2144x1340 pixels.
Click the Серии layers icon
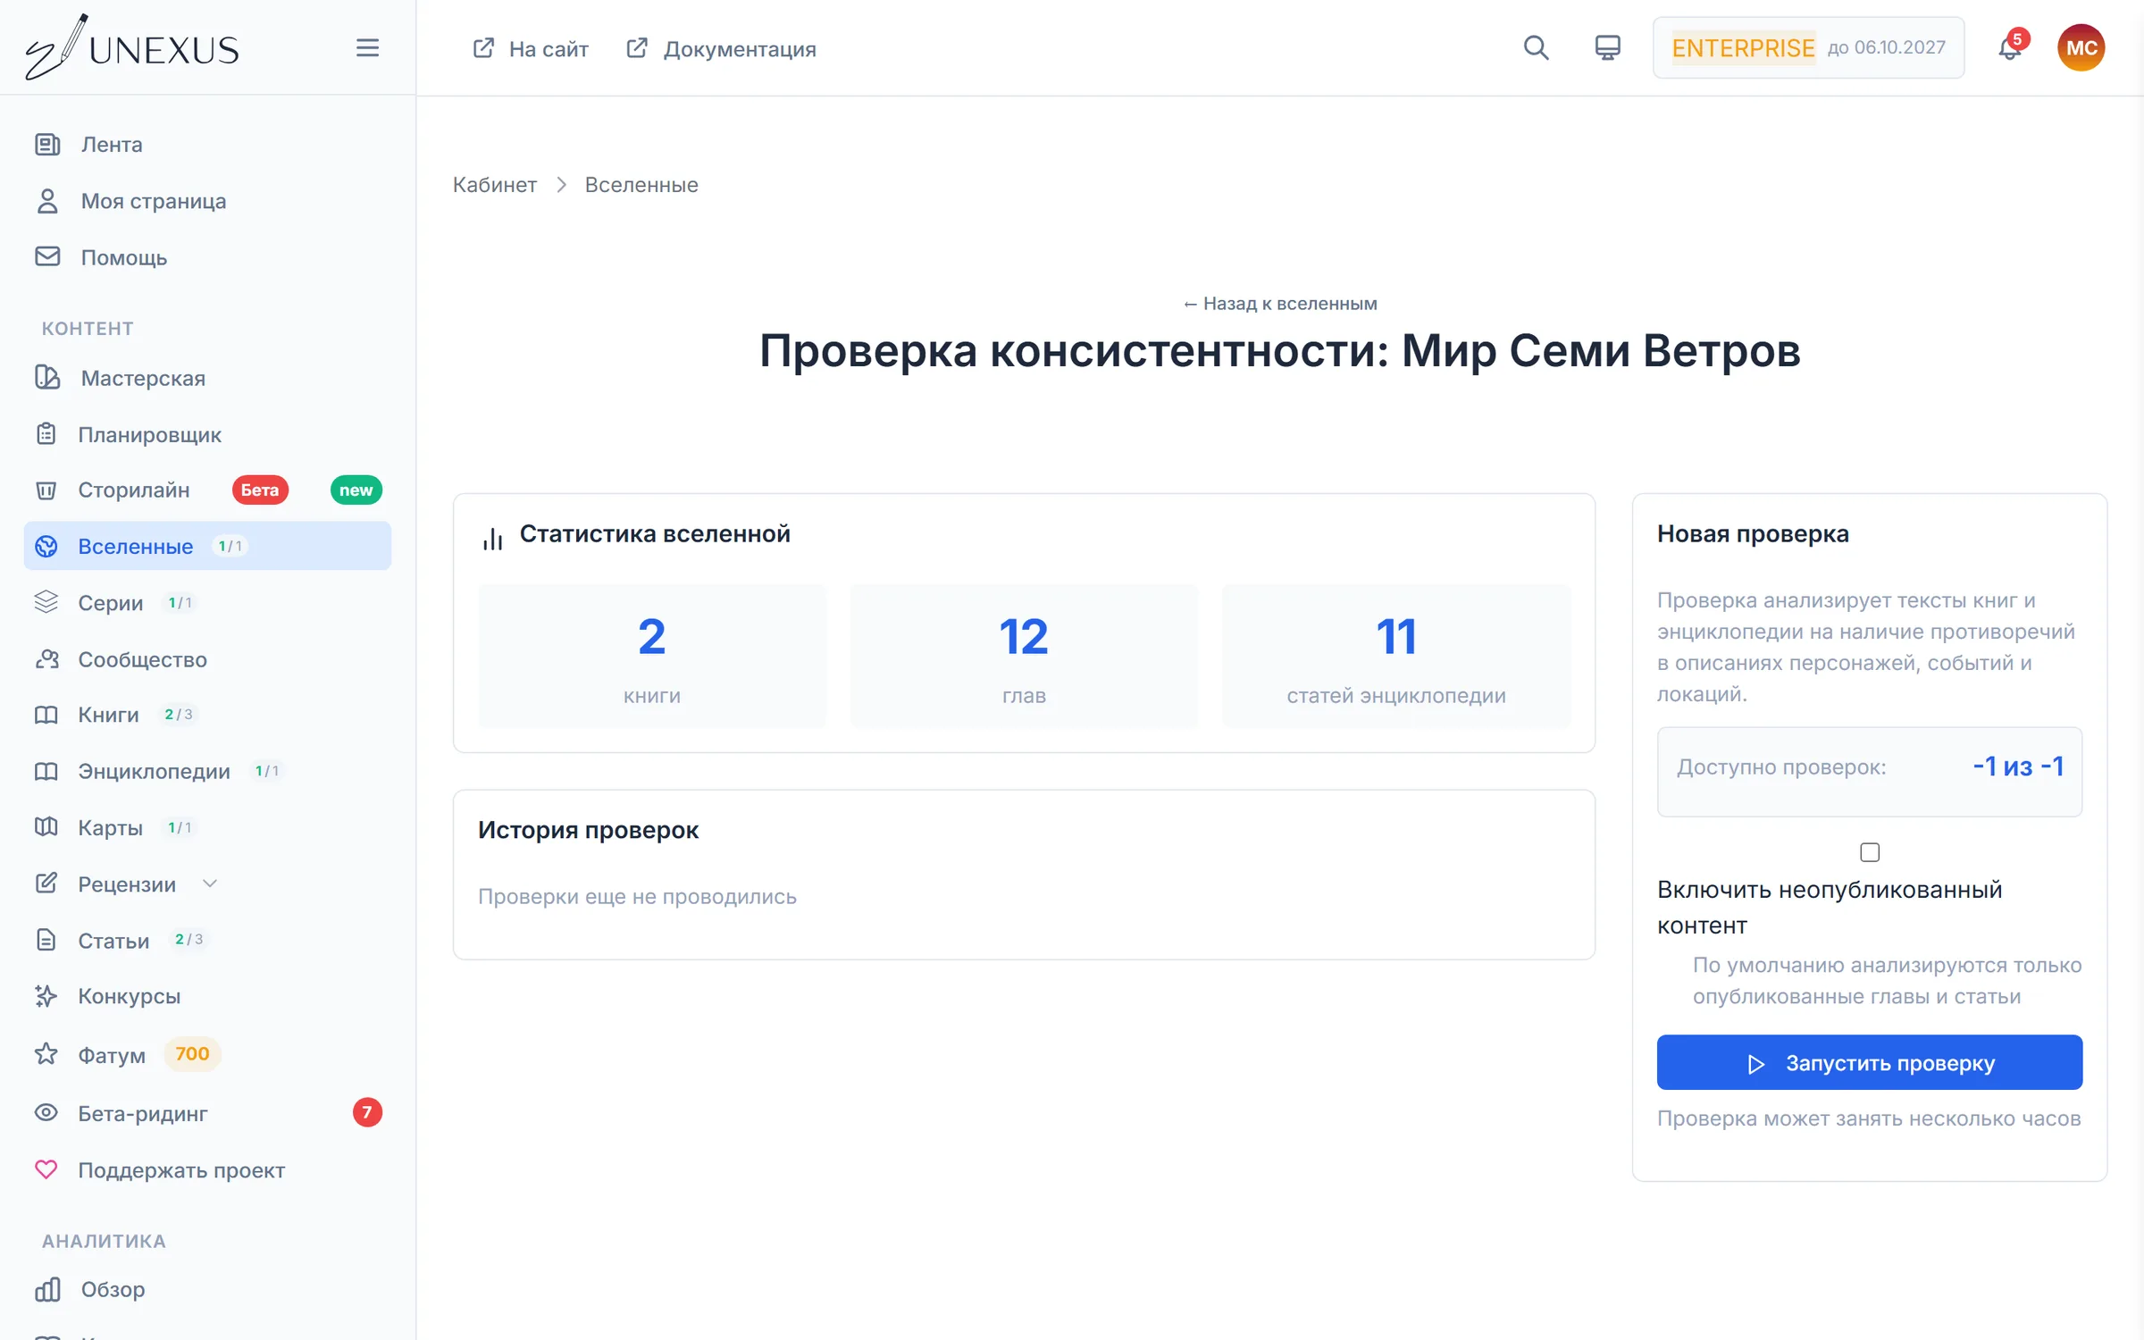tap(46, 602)
